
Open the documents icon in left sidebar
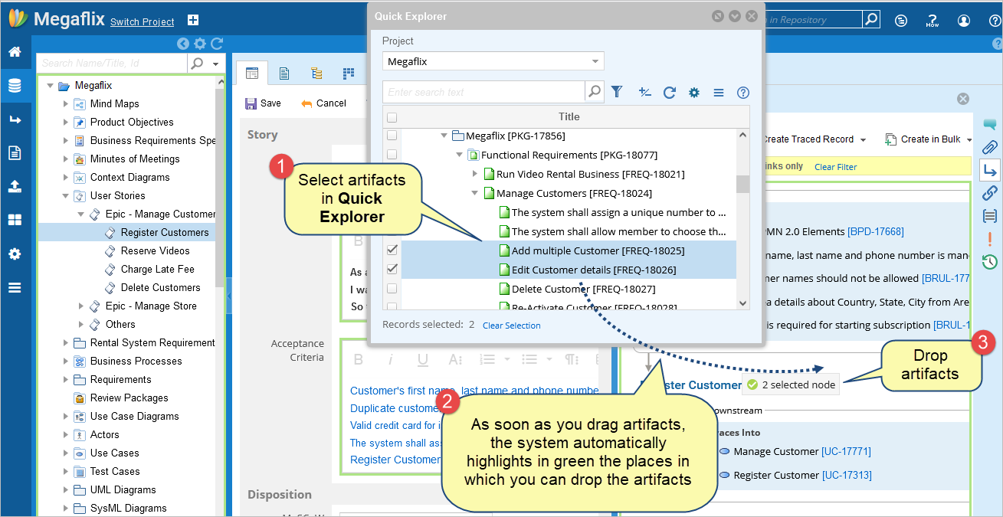15,152
